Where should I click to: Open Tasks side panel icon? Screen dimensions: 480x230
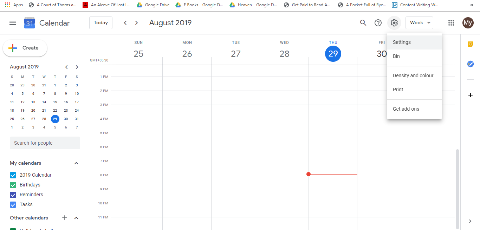[x=471, y=64]
